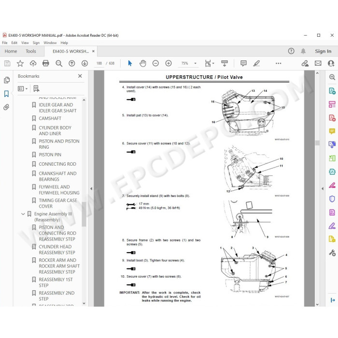Go to next page arrow
The width and height of the screenshot is (338, 338).
tap(84, 63)
